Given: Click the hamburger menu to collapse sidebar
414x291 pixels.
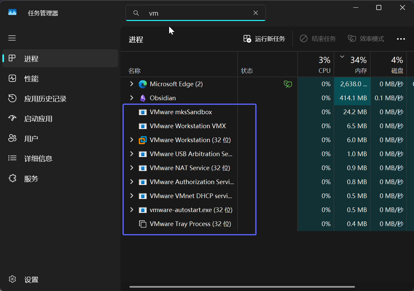Looking at the screenshot, I should [12, 38].
